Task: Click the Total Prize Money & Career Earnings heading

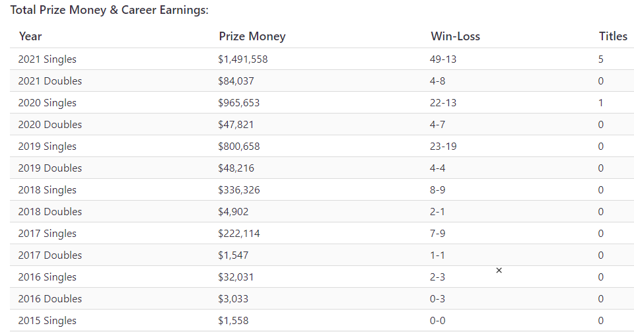Action: pyautogui.click(x=109, y=10)
